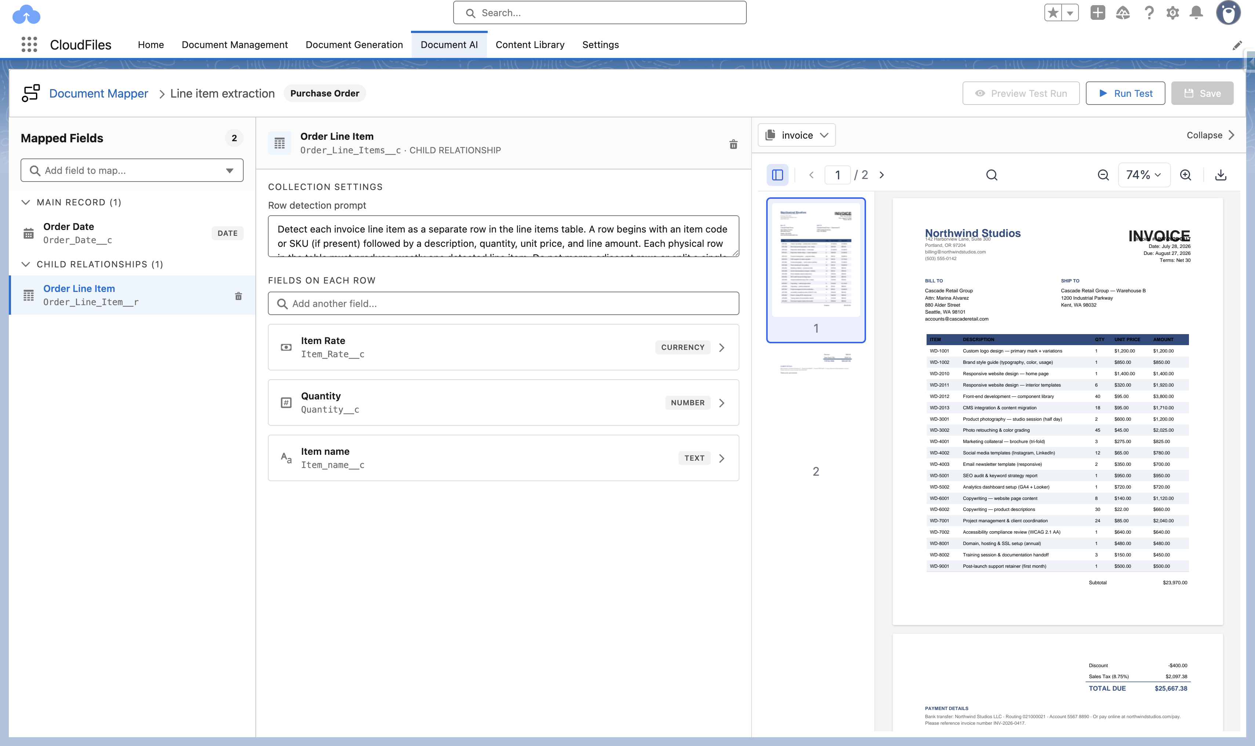Collapse the CHILD RELATIONSHIPS section
The height and width of the screenshot is (746, 1255).
click(x=26, y=264)
